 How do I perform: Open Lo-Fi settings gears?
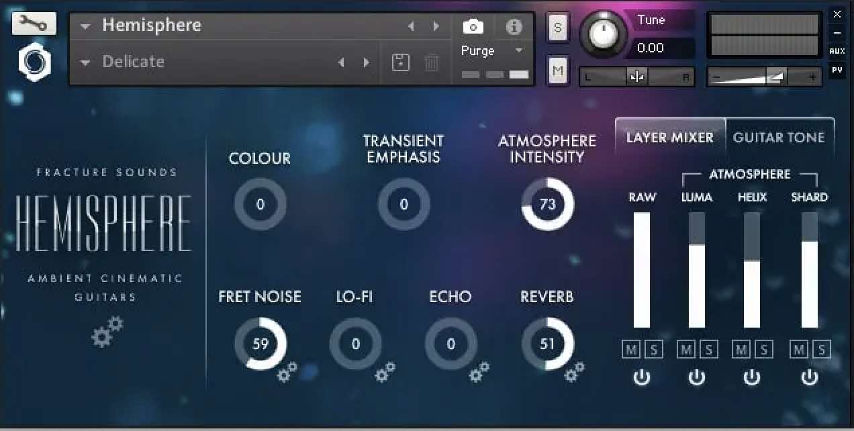click(x=384, y=371)
